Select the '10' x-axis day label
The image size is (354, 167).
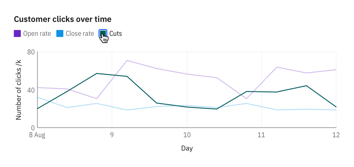[x=187, y=135]
